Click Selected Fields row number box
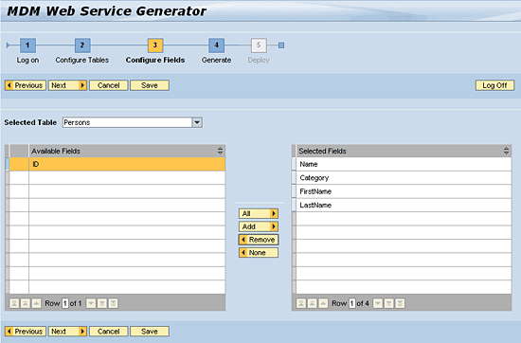 coord(351,303)
